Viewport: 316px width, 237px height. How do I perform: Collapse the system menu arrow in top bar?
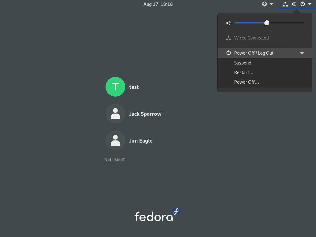[310, 4]
